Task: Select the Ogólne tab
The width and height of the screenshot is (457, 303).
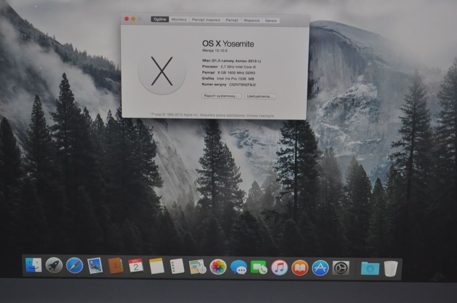Action: point(159,19)
